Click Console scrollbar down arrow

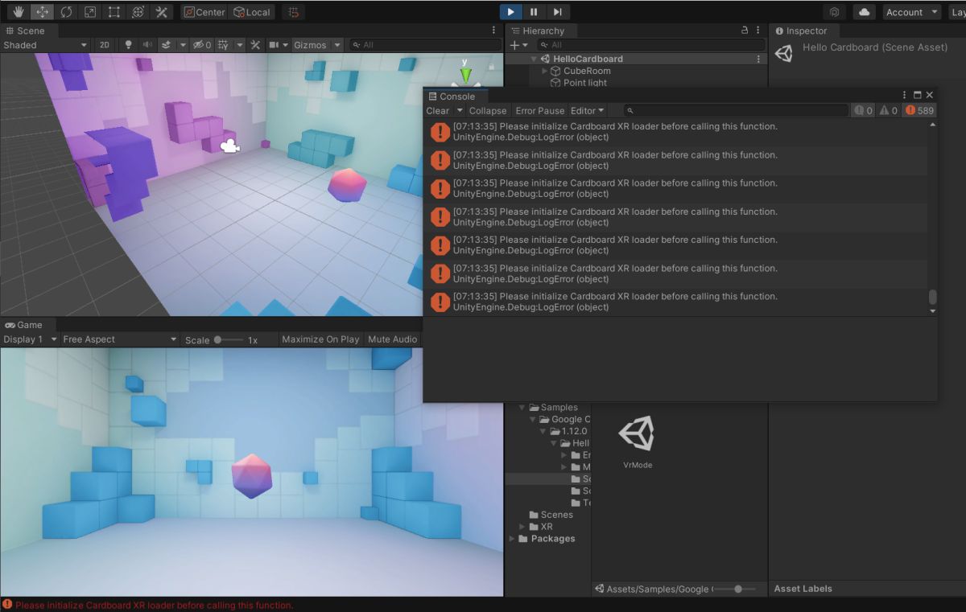pyautogui.click(x=933, y=311)
